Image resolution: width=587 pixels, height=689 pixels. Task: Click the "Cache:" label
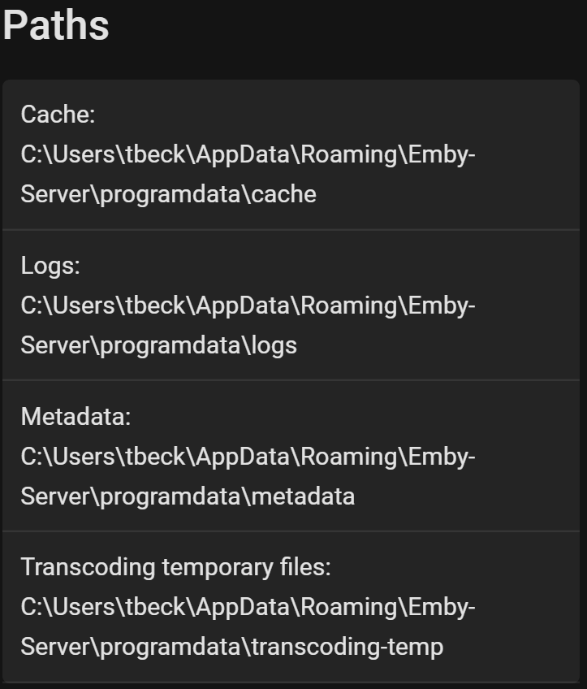tap(58, 115)
